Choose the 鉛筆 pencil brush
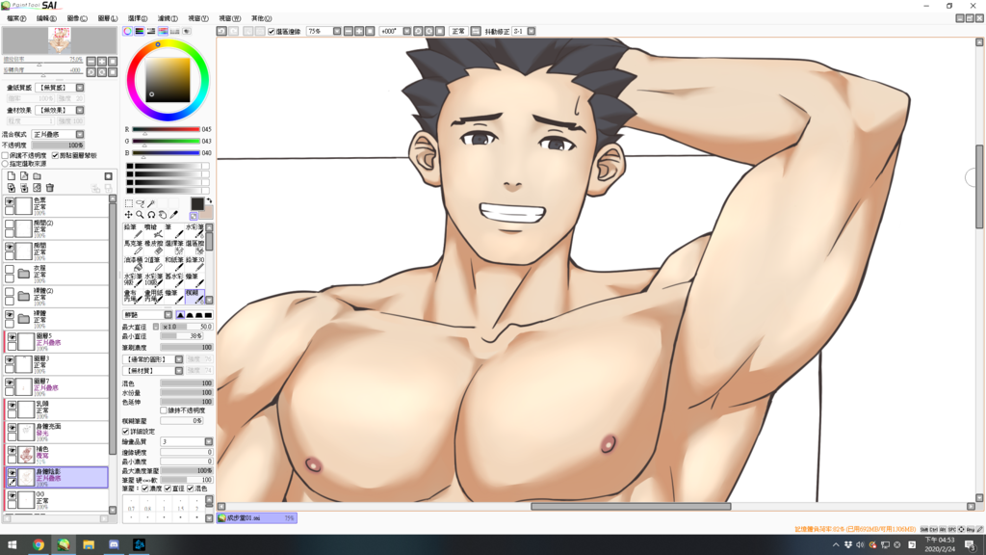This screenshot has height=555, width=986. [x=133, y=231]
